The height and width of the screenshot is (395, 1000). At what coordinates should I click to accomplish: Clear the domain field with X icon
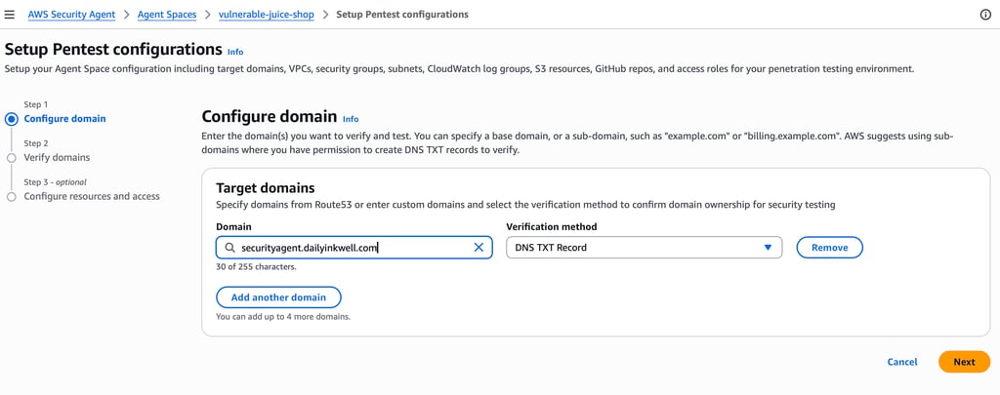point(479,248)
